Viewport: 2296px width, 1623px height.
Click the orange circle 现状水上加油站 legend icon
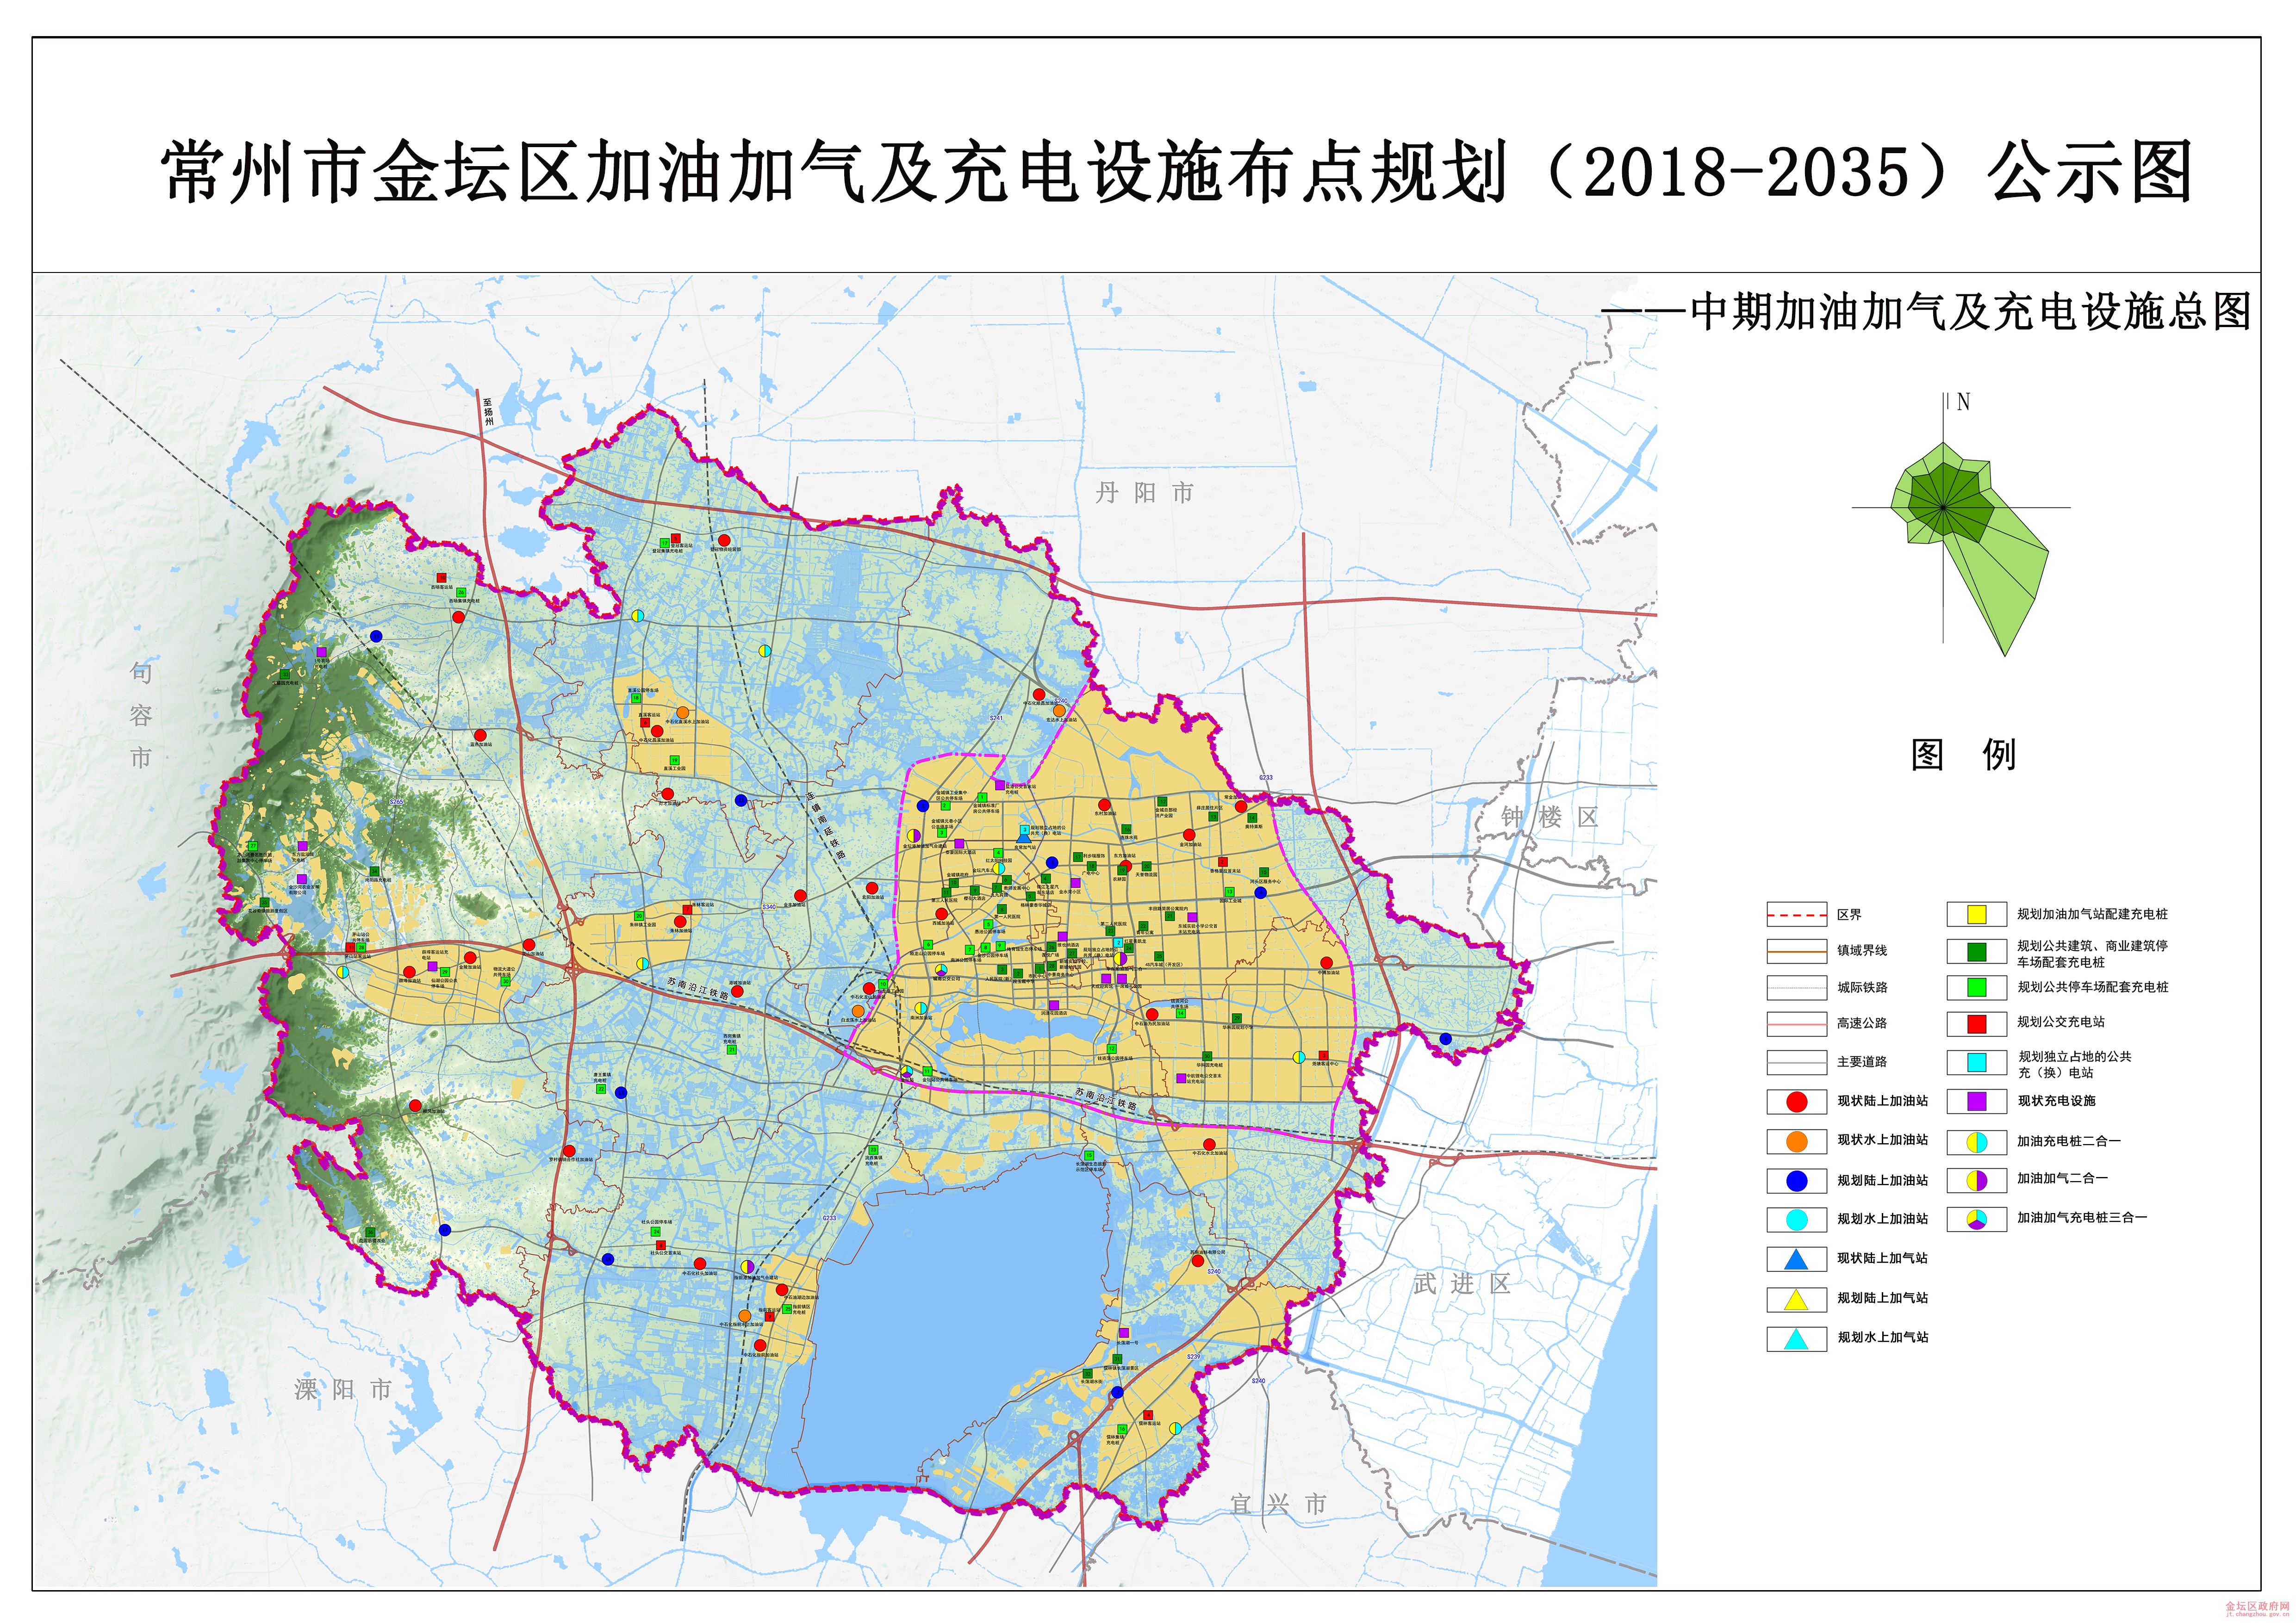pos(1796,1141)
